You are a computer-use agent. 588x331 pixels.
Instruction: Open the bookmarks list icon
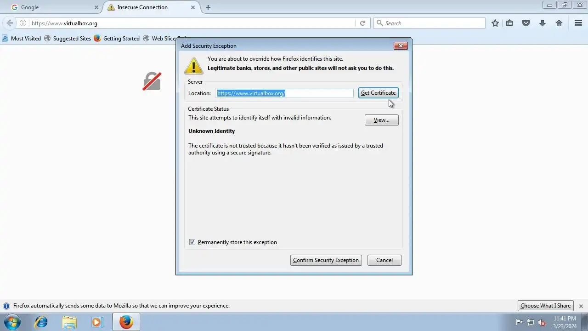pyautogui.click(x=509, y=23)
